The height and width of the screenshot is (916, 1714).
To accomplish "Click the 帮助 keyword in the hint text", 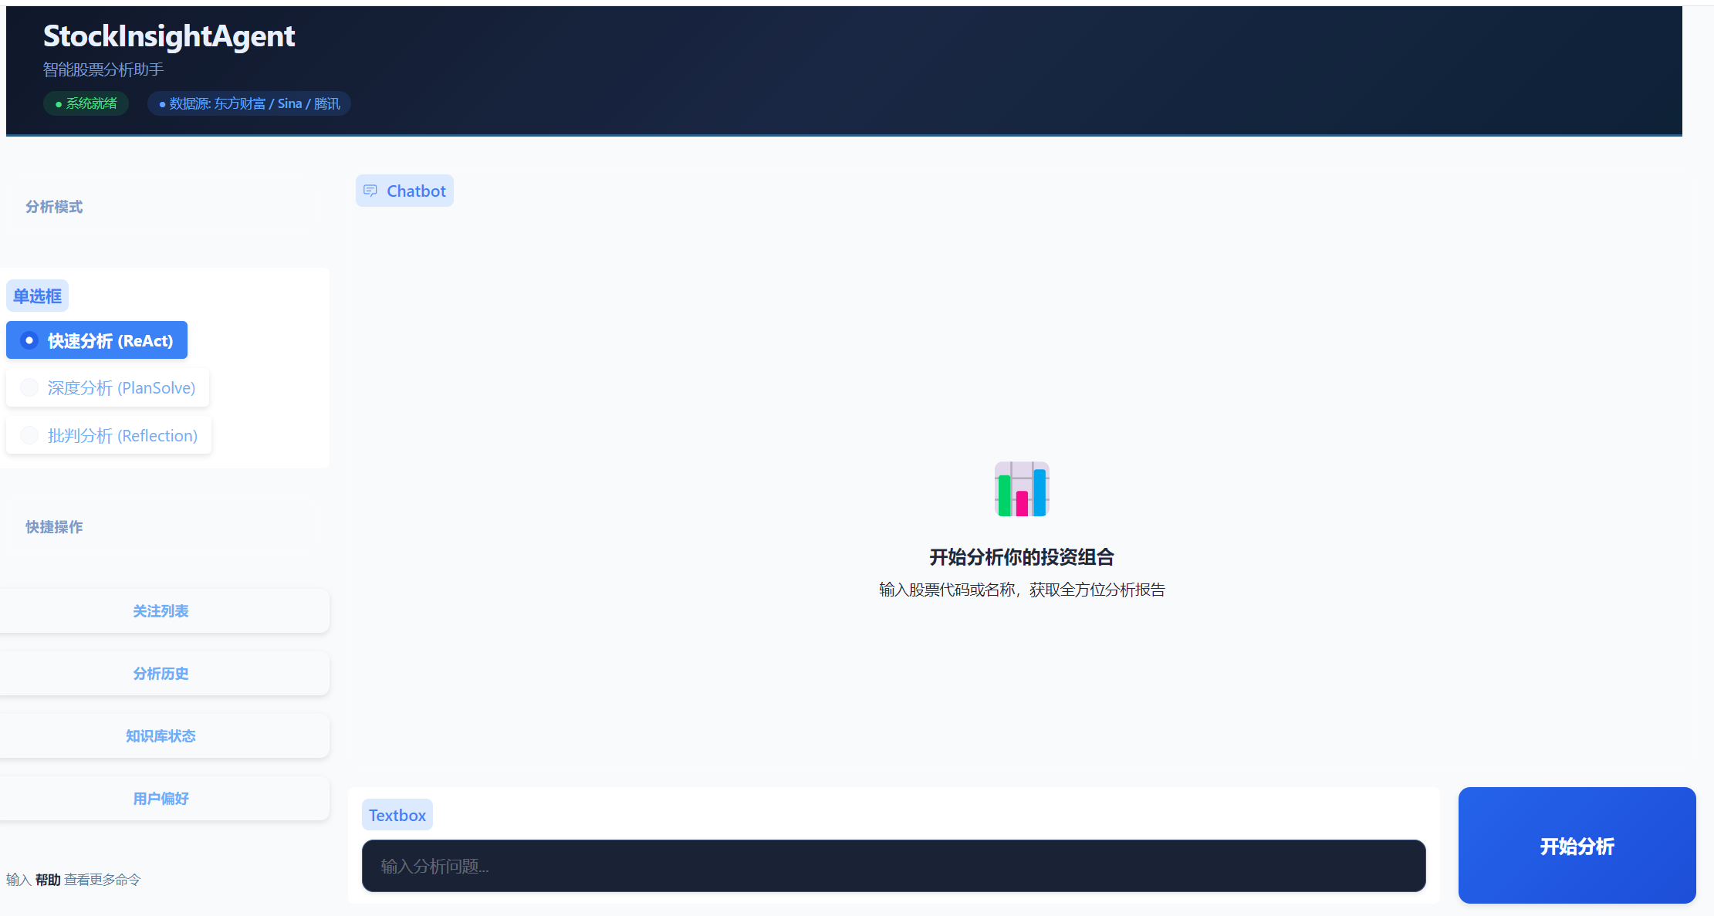I will 48,880.
